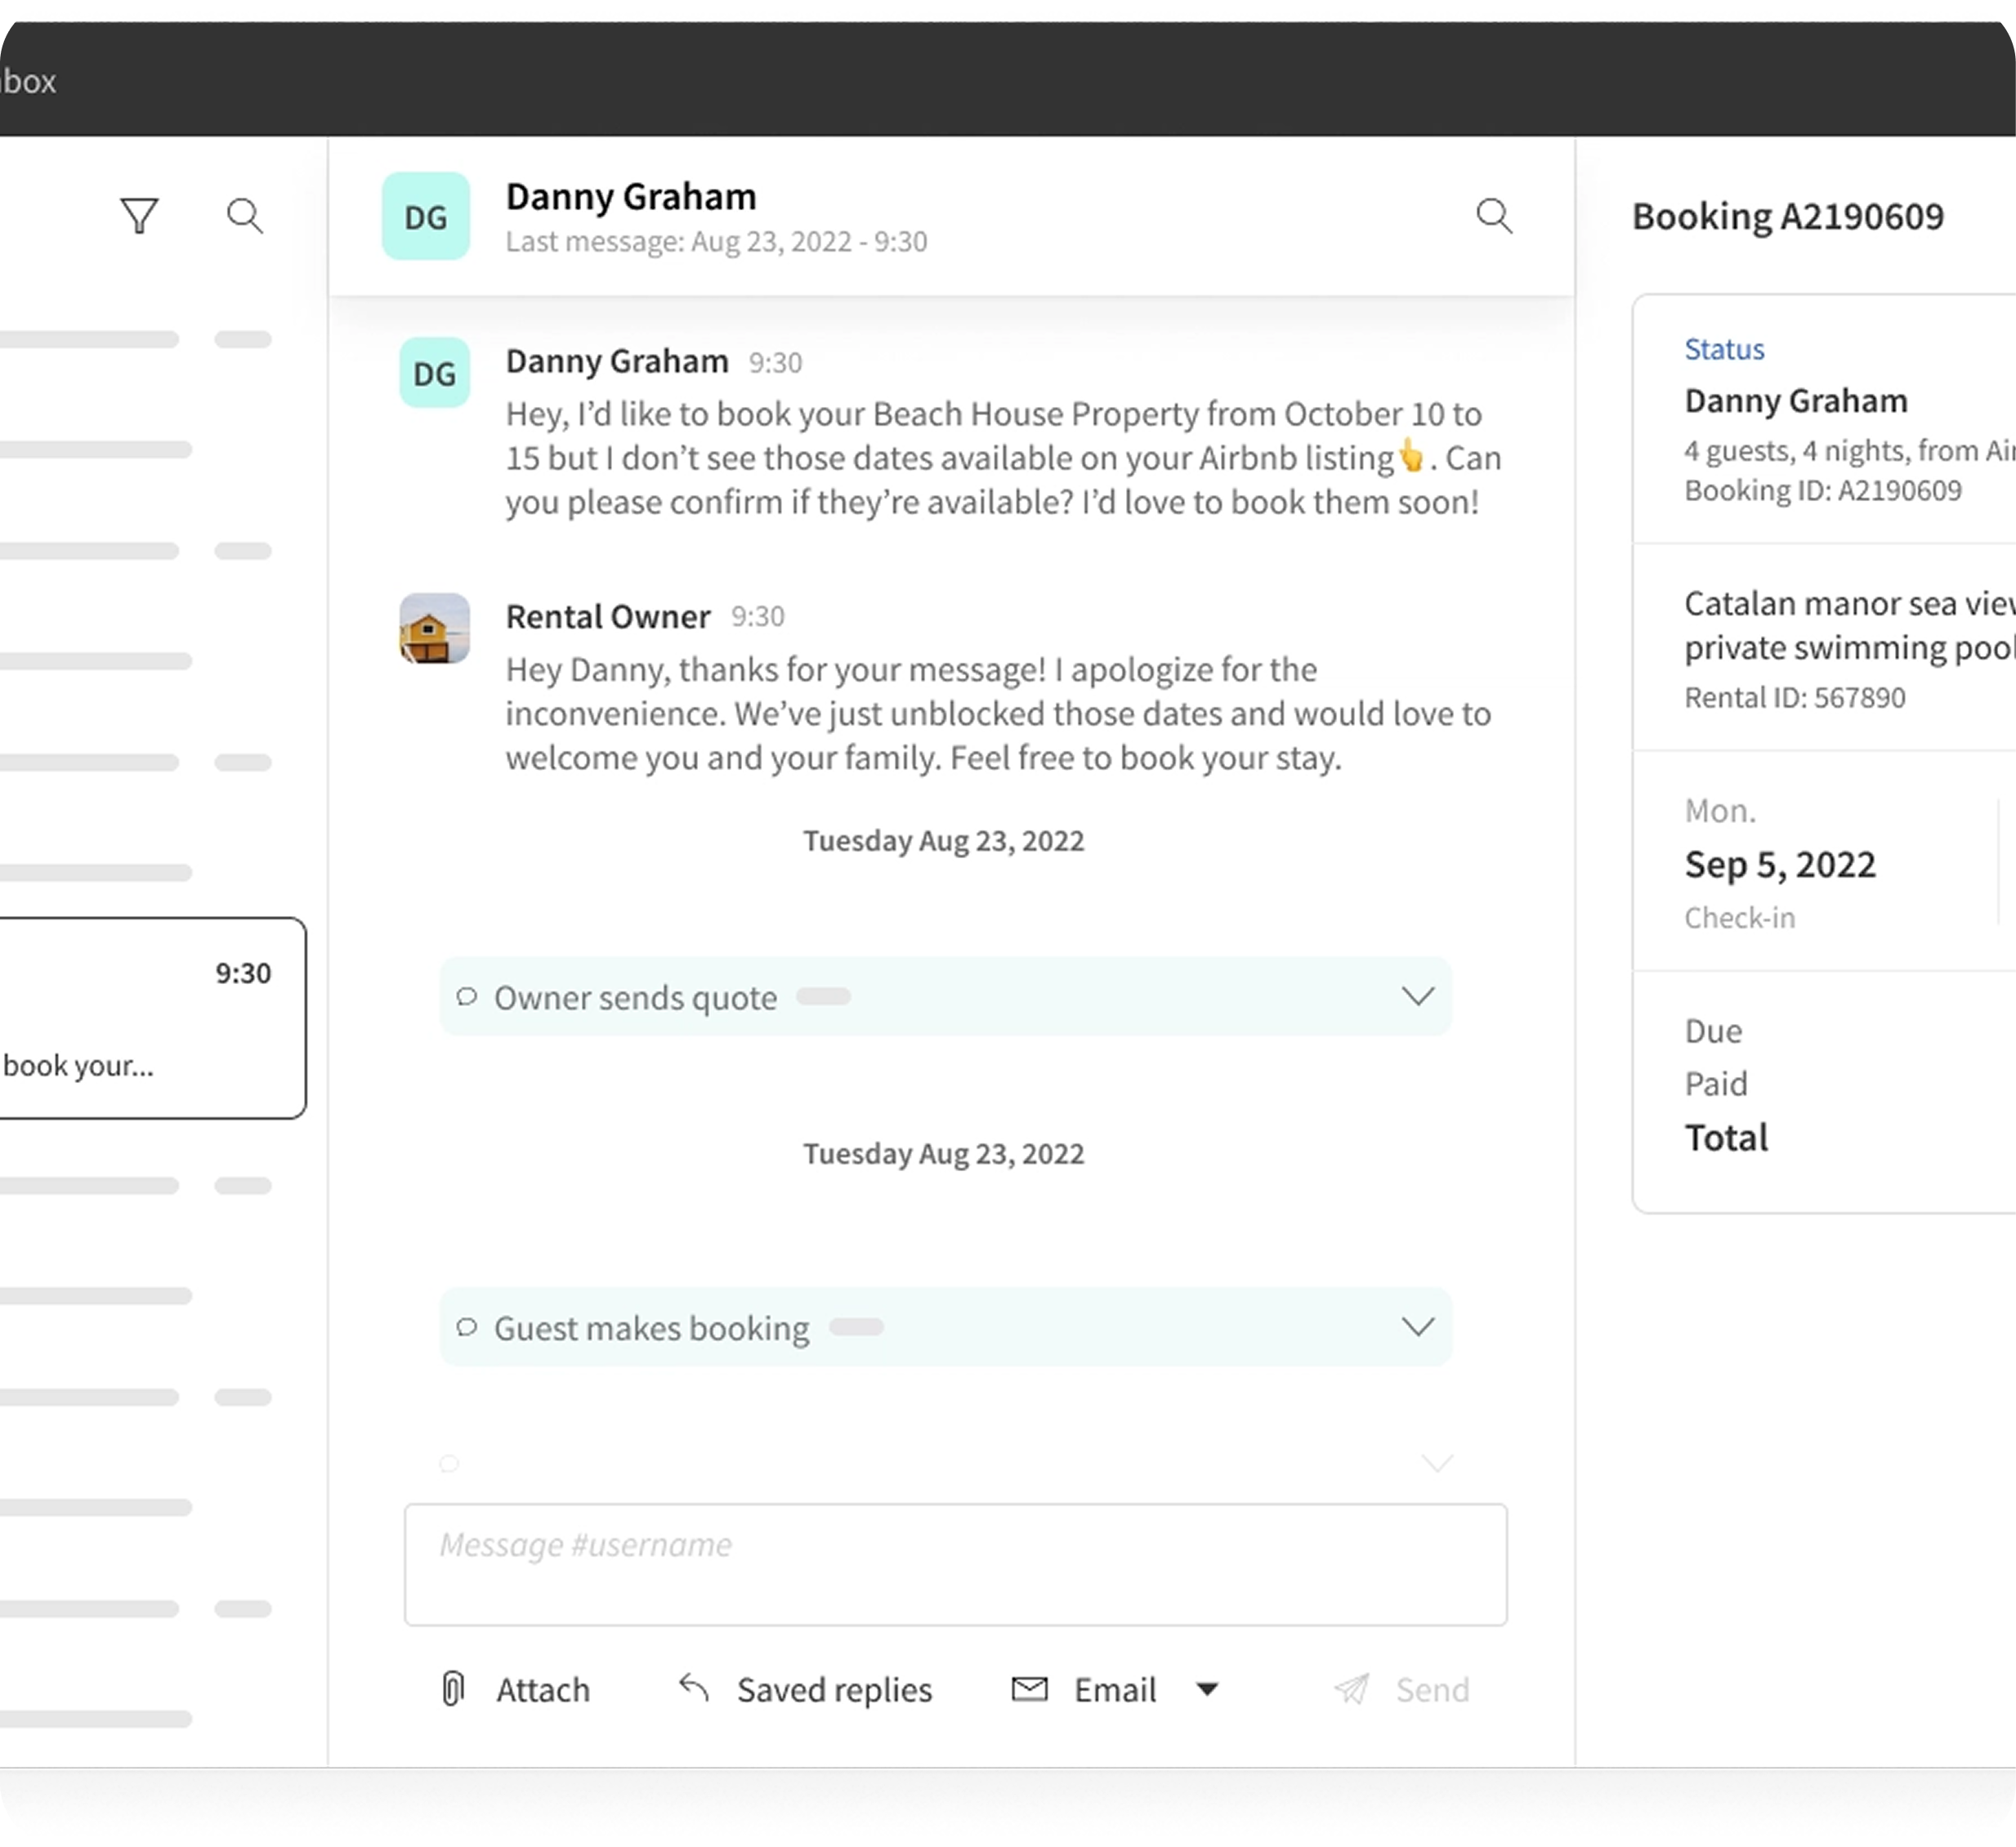Expand the Guest makes booking row
The image size is (2016, 1847).
(1417, 1327)
